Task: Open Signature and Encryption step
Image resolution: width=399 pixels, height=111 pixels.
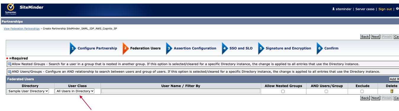Action: (288, 48)
